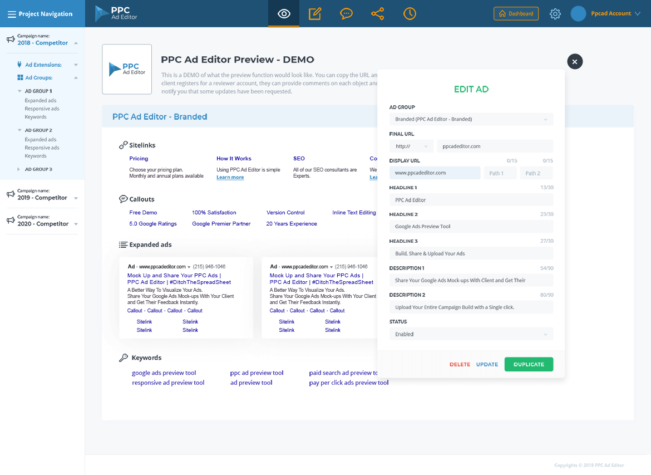Open the Ad Group dropdown

click(x=471, y=119)
